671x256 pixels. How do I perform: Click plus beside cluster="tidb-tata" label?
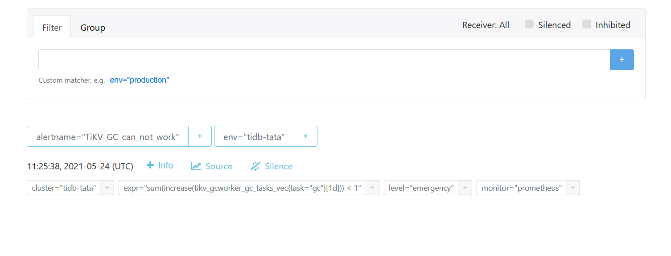107,188
